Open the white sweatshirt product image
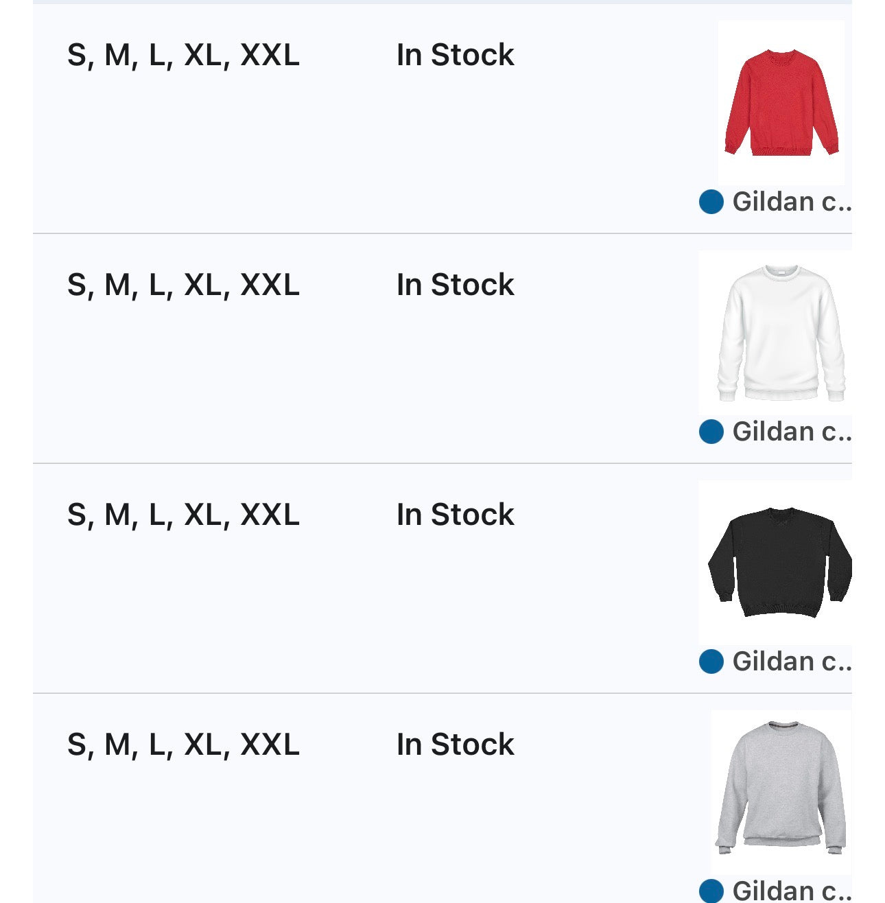Viewport: 885px width, 903px height. pos(781,333)
